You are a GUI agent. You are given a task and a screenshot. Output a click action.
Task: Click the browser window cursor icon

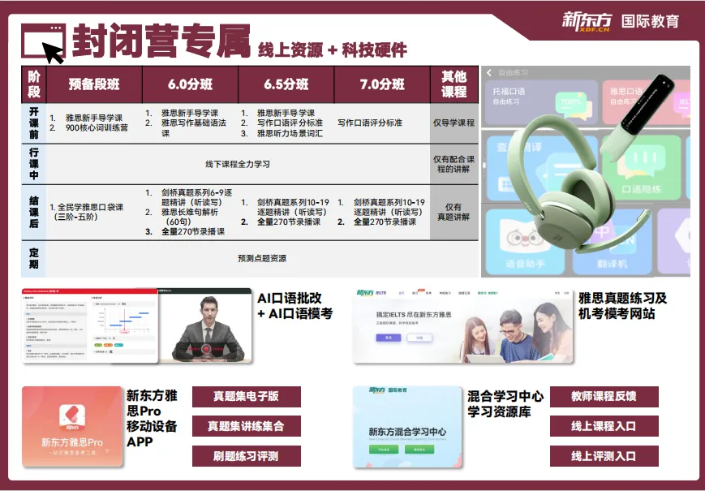click(44, 43)
